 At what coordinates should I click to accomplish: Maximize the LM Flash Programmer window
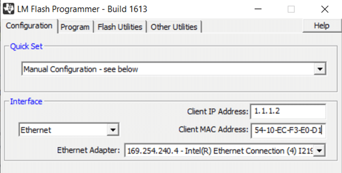(x=291, y=9)
